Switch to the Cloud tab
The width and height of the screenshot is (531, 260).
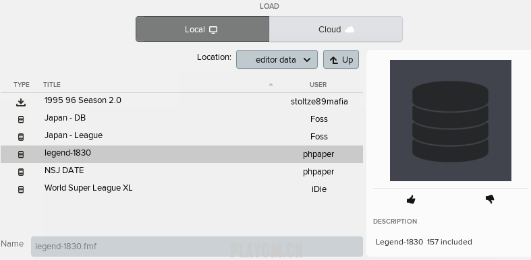[x=336, y=30]
